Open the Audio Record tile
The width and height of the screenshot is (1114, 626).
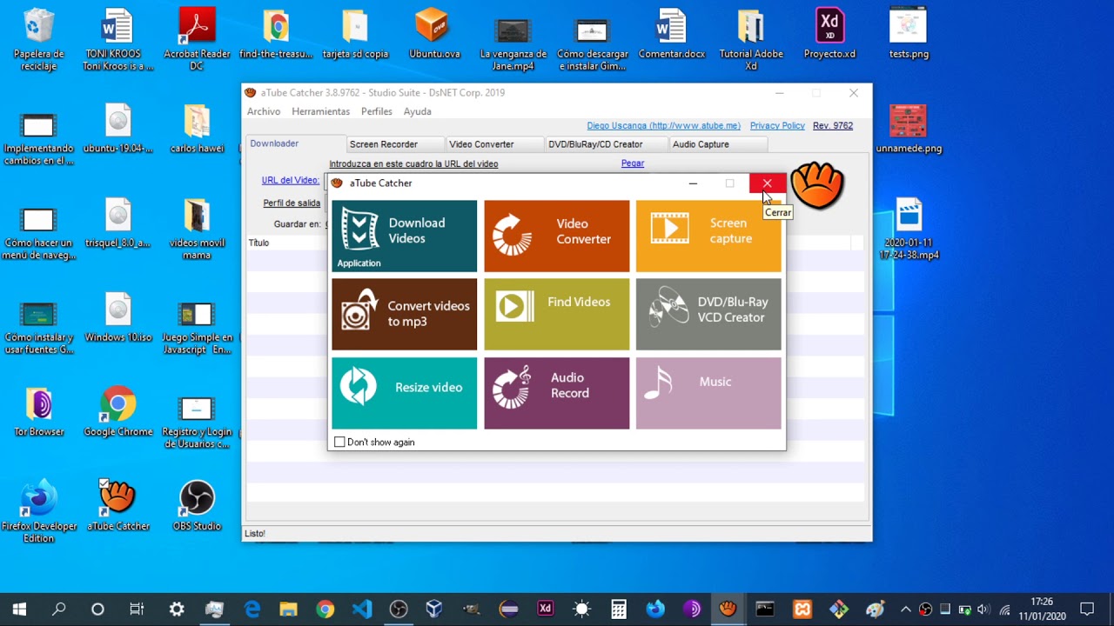[x=556, y=393]
